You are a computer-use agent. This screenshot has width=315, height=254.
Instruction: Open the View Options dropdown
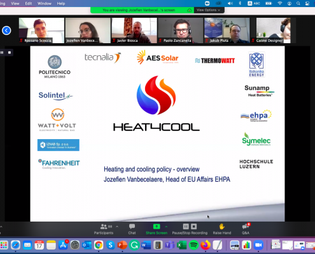(x=209, y=10)
